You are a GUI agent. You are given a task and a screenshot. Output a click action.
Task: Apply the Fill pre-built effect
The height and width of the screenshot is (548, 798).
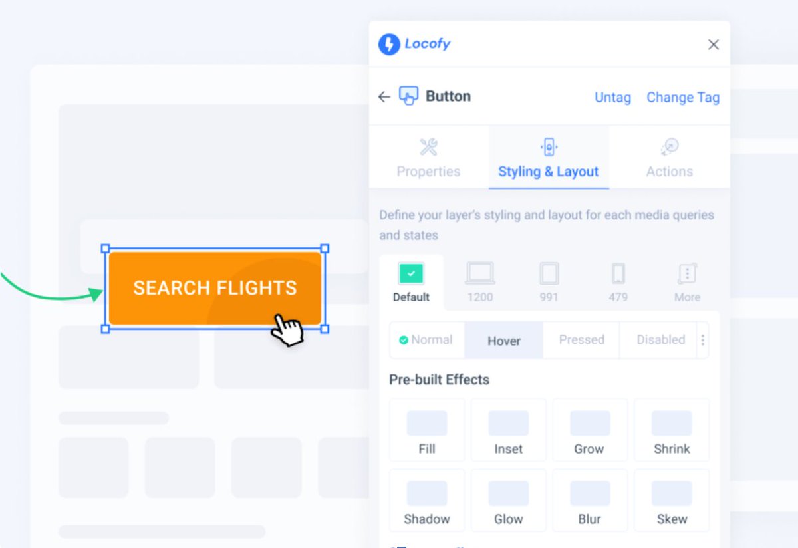click(x=427, y=430)
